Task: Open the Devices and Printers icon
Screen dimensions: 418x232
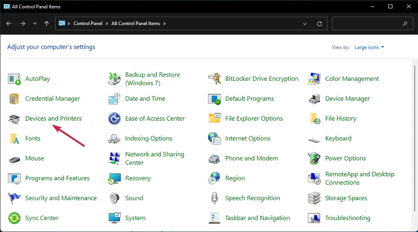Action: coord(14,119)
